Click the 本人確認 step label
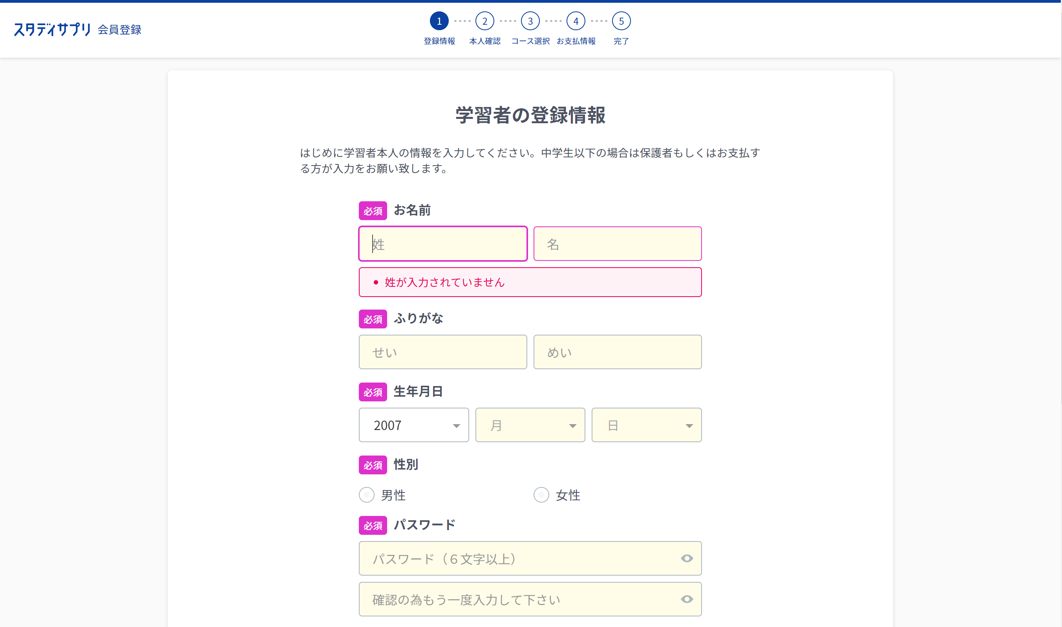 pyautogui.click(x=484, y=41)
